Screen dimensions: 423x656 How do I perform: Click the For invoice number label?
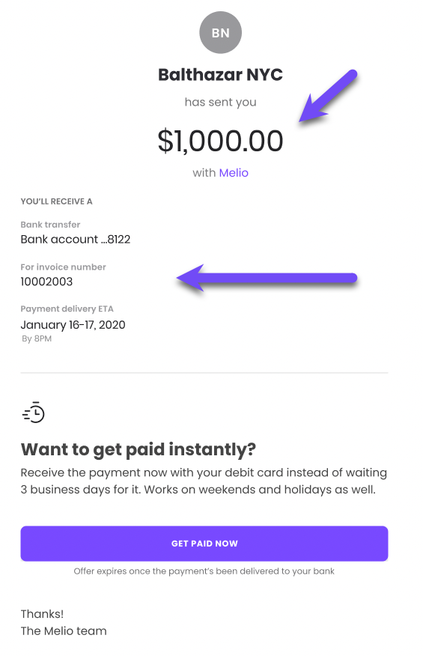(63, 267)
